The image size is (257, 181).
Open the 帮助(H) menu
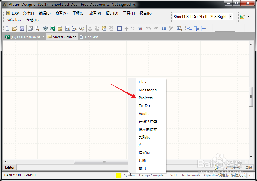(32, 20)
